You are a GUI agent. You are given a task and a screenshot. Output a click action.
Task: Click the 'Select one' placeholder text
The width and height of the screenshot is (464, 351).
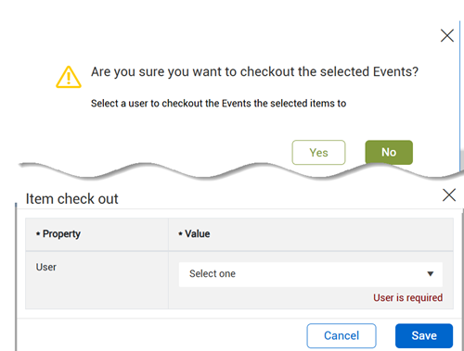tap(213, 274)
